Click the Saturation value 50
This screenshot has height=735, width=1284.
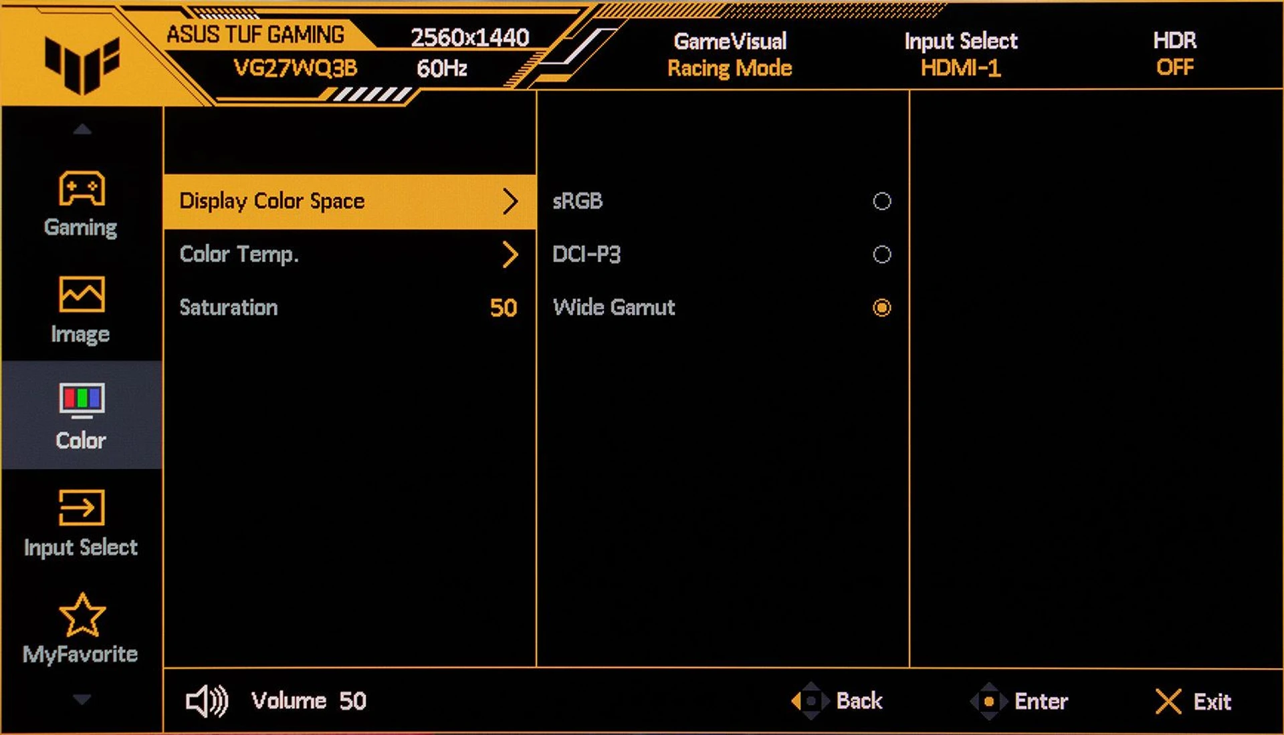tap(504, 308)
